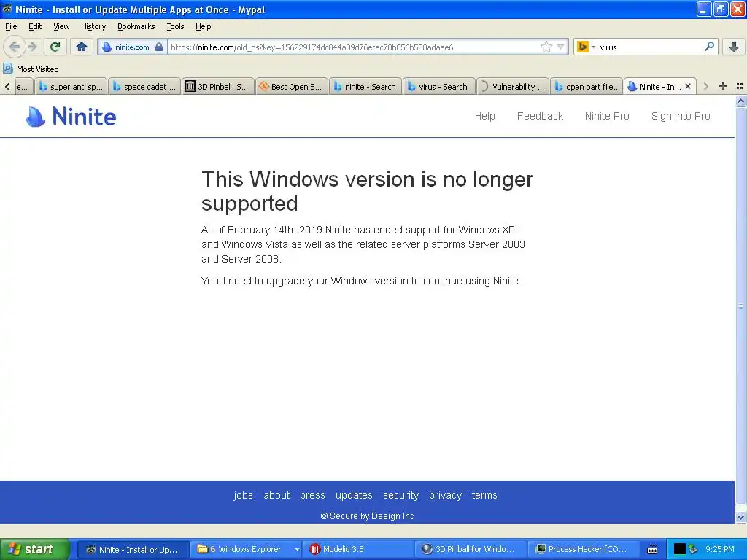Switch to the super anti sp... tab
The height and width of the screenshot is (560, 747).
(71, 86)
